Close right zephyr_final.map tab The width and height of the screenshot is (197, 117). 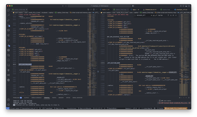point(128,10)
